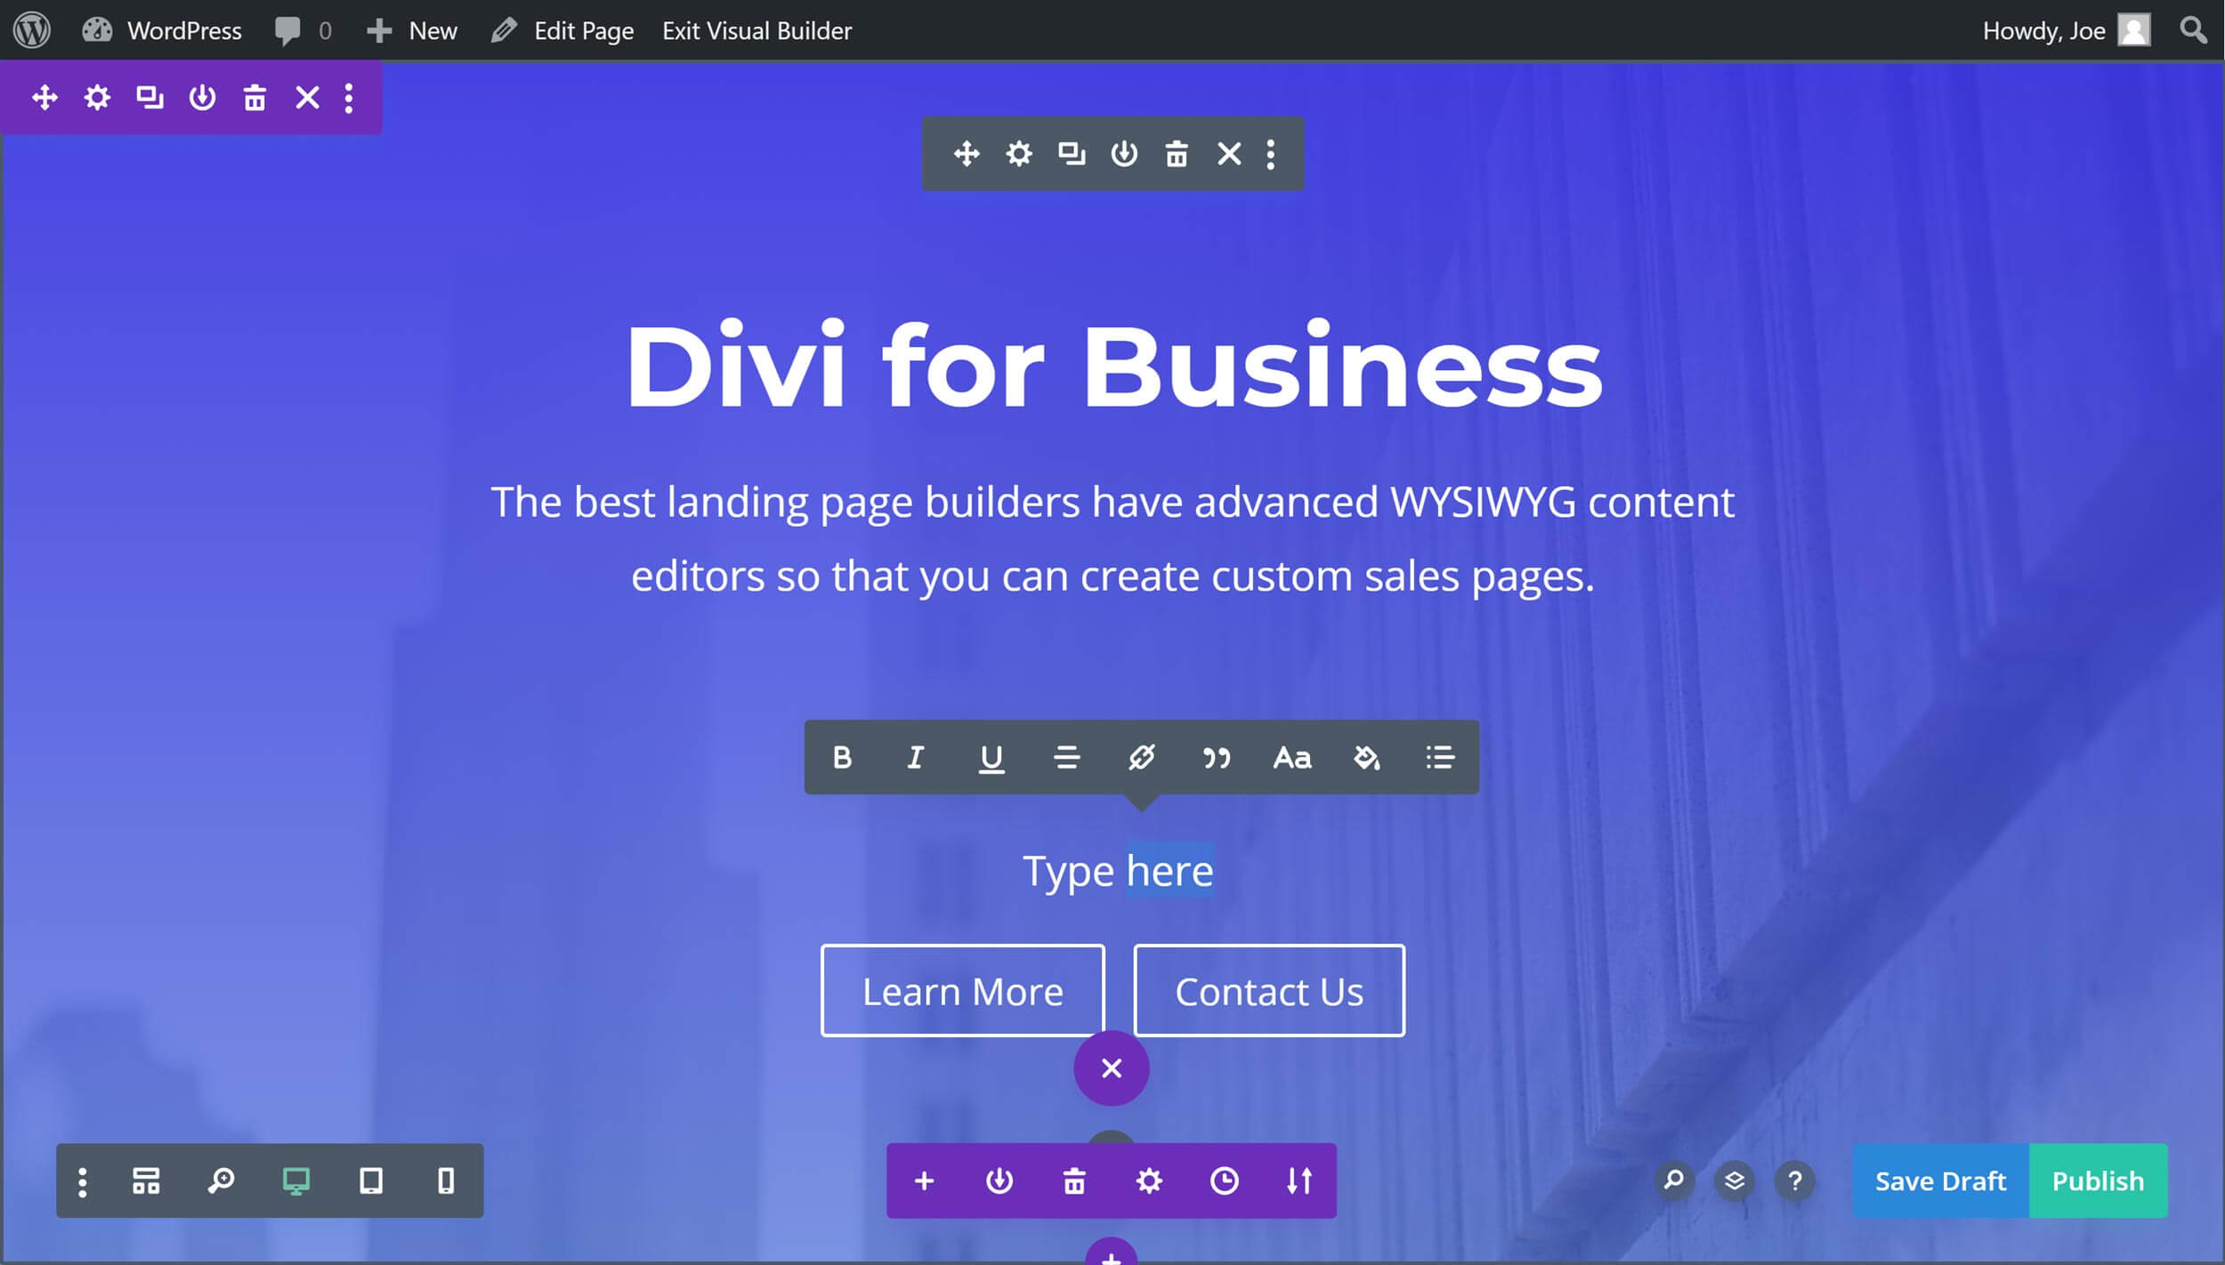Click the Contact Us button
The height and width of the screenshot is (1265, 2225).
click(1268, 992)
